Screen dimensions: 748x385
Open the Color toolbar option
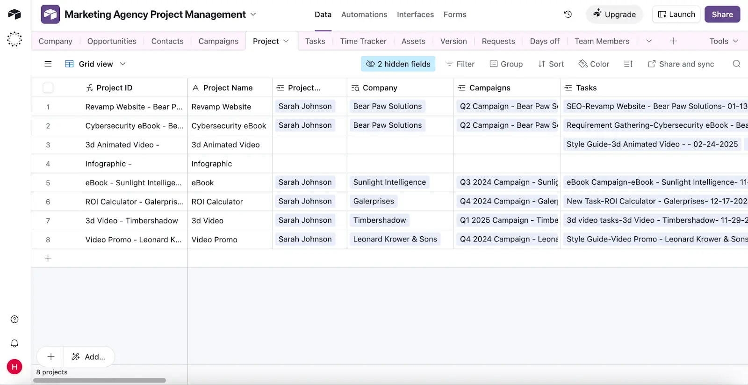tap(594, 64)
